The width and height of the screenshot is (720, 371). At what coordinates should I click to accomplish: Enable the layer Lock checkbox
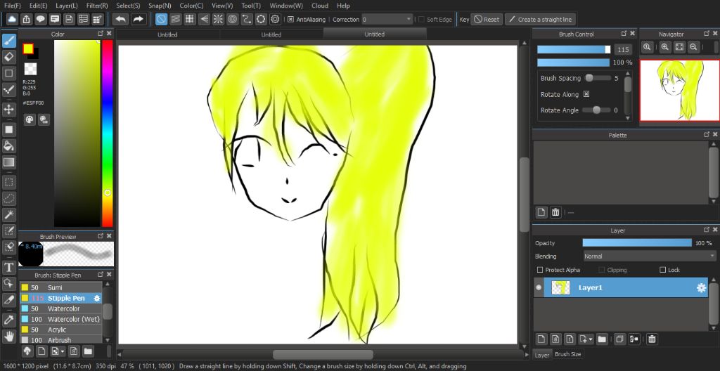(x=662, y=270)
